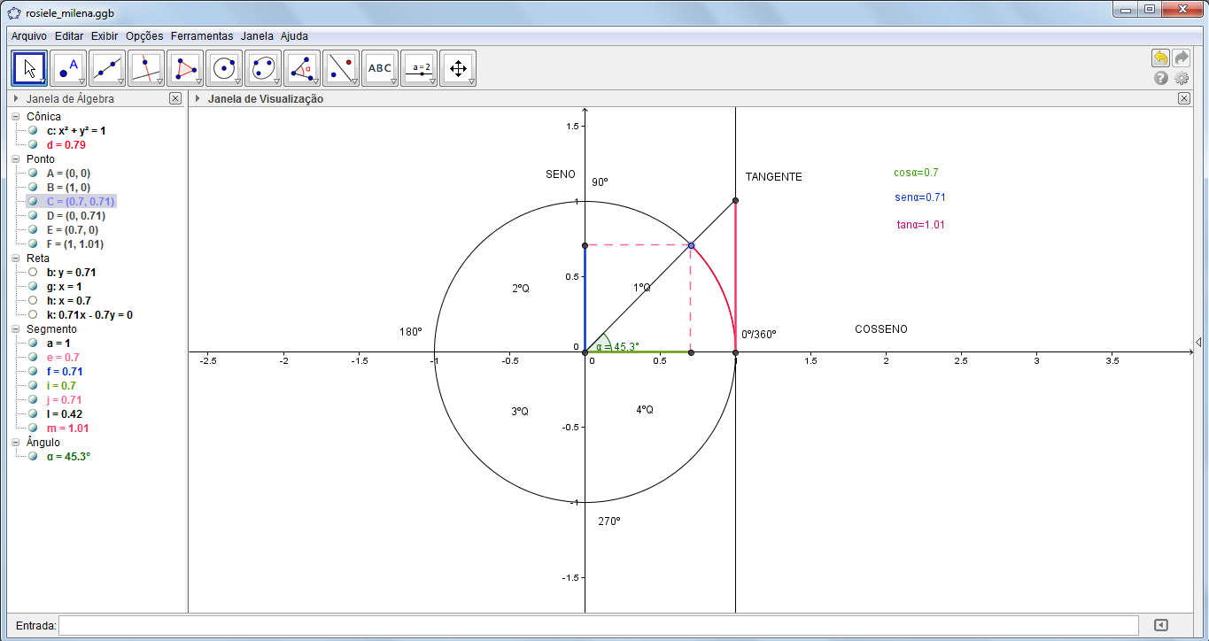The height and width of the screenshot is (641, 1209).
Task: Select the Perpendicular Line tool
Action: [x=146, y=68]
